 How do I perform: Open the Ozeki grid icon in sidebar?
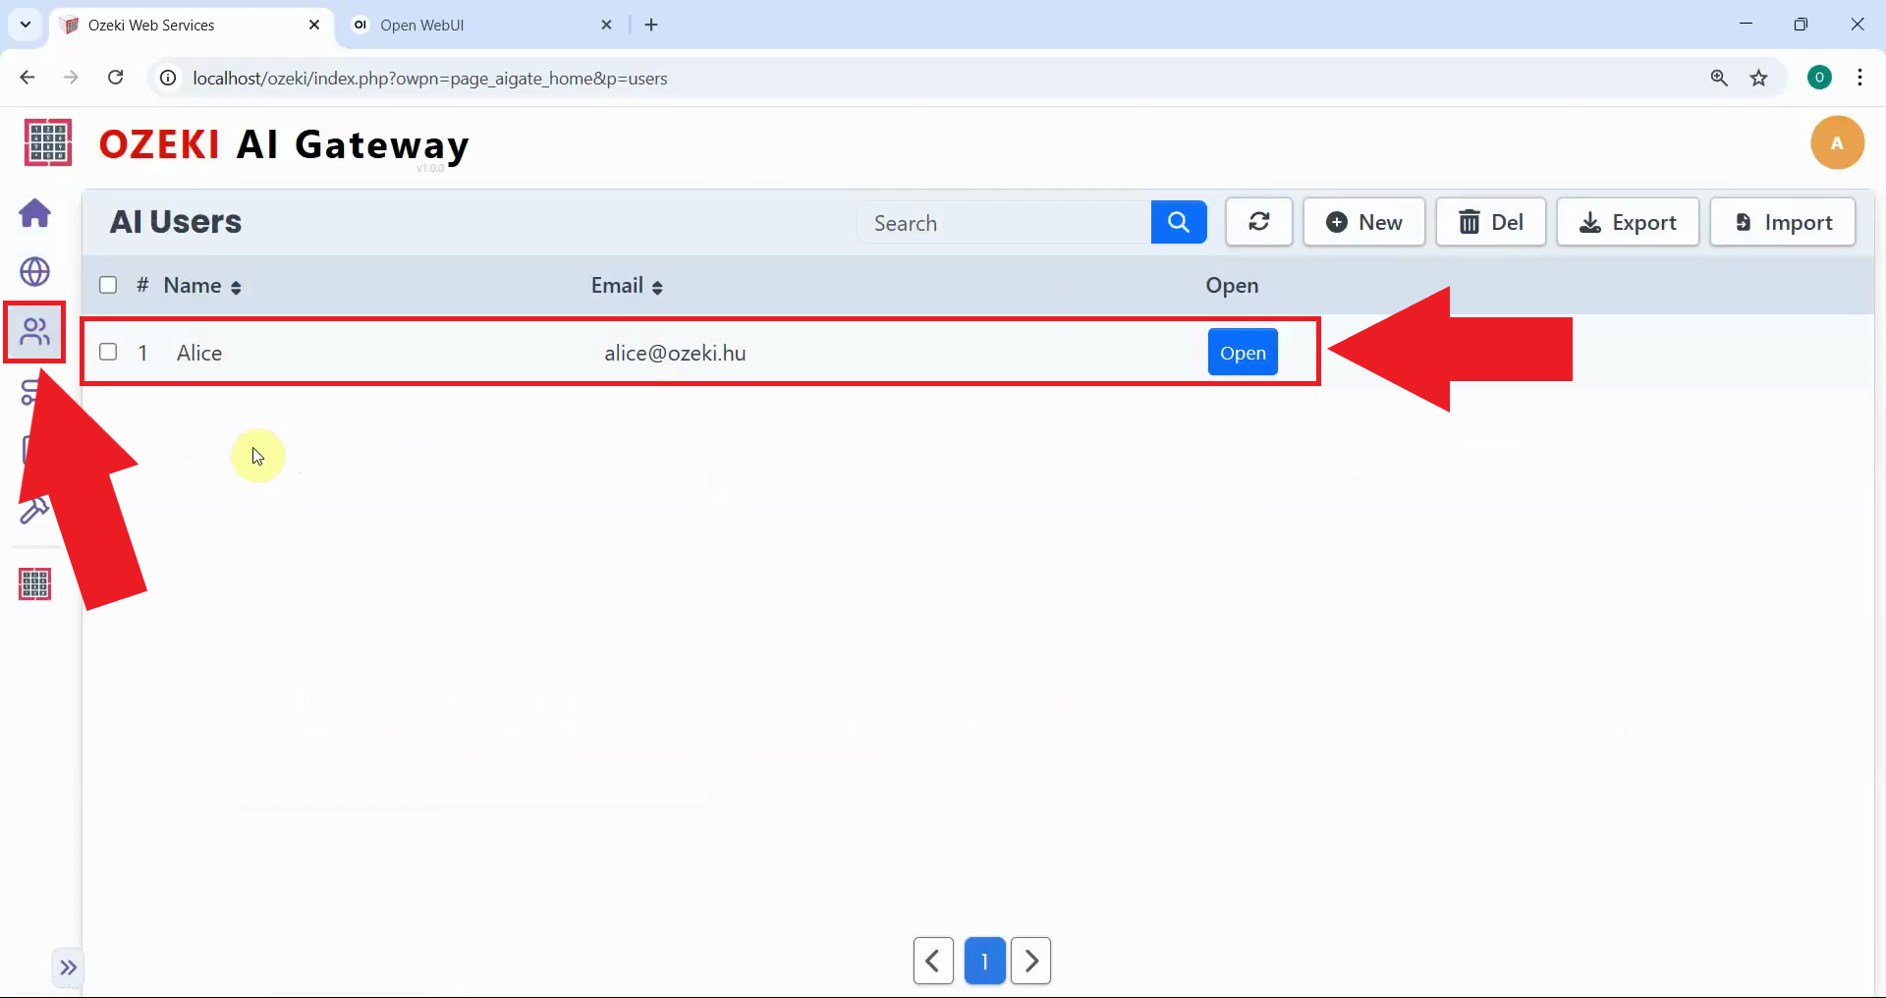tap(35, 584)
